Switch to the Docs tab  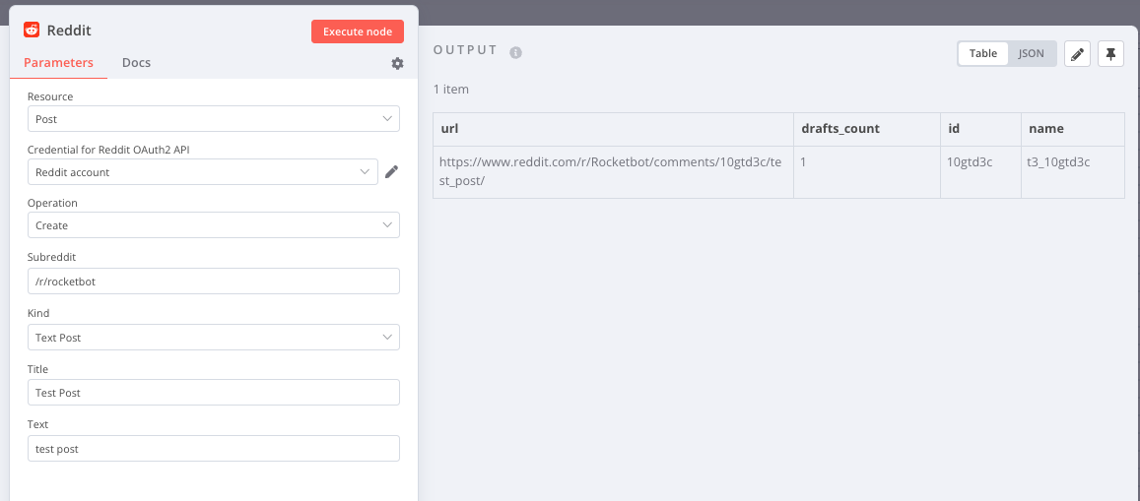136,63
